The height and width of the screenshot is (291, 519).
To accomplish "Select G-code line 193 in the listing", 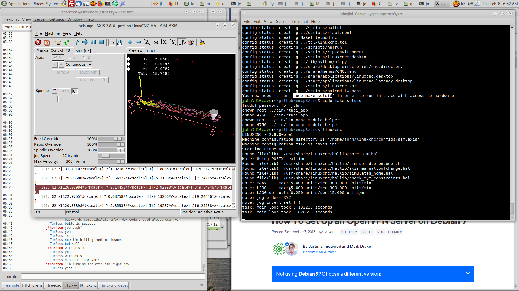I will coord(133,189).
